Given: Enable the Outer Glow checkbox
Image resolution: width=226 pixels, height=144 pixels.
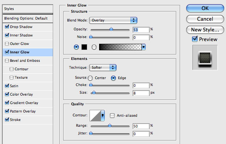Looking at the screenshot, I should pyautogui.click(x=7, y=44).
